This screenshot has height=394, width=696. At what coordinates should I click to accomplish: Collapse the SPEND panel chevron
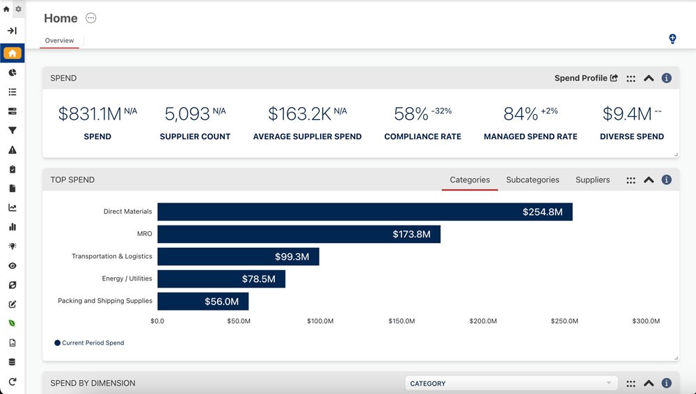649,78
